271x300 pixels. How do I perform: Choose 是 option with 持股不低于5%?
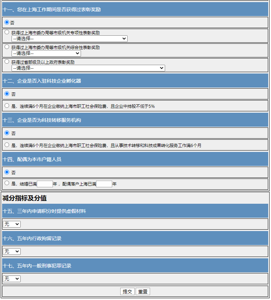click(7, 106)
